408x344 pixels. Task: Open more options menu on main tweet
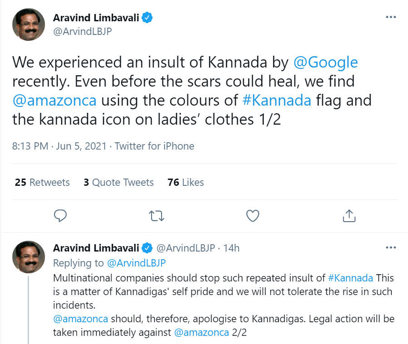coord(390,17)
